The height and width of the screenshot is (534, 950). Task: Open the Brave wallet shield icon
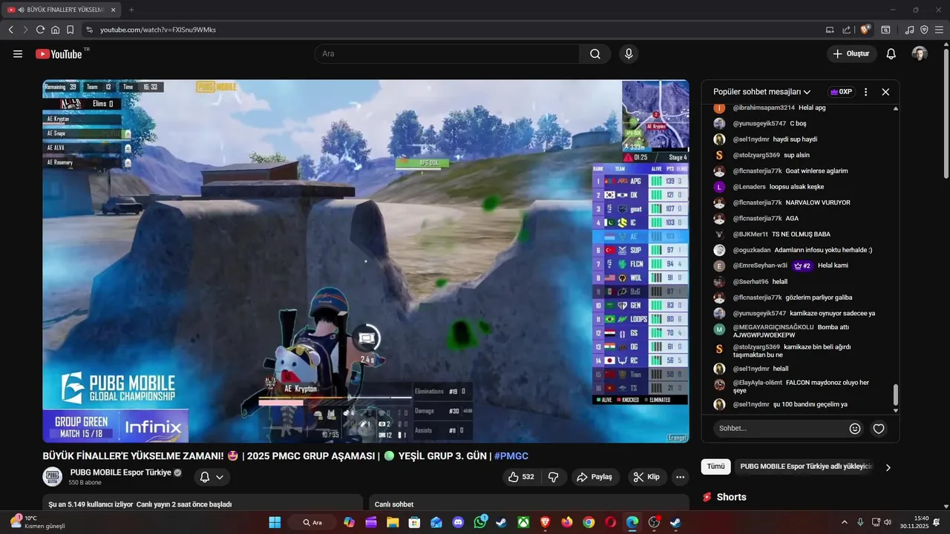pos(924,30)
